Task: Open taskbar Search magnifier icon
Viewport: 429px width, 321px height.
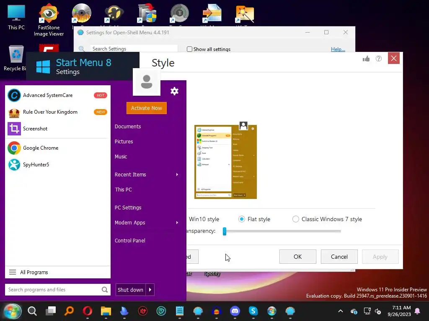Action: point(32,311)
